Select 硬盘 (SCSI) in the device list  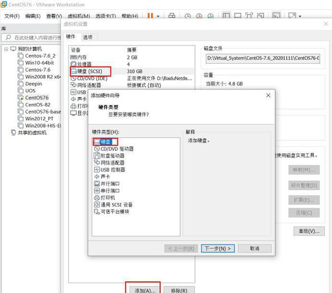(x=132, y=71)
